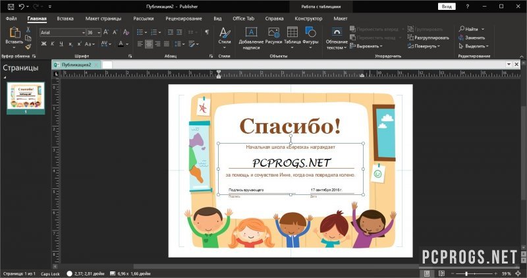Center-align the text
The width and height of the screenshot is (527, 278).
[x=149, y=43]
